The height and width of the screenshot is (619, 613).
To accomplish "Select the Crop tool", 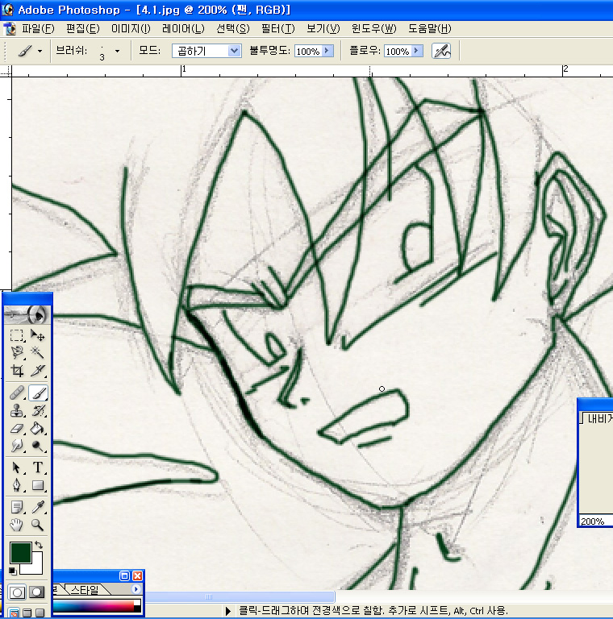I will (17, 370).
